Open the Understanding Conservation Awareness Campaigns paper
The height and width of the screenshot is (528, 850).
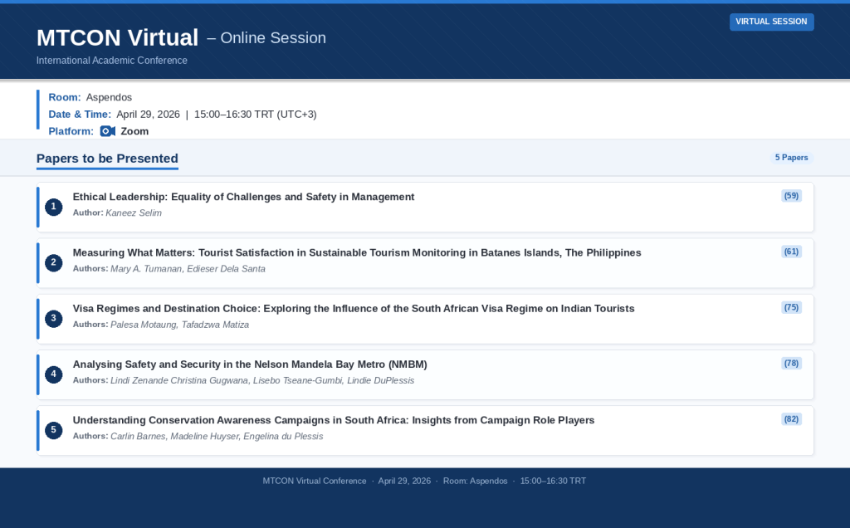pos(334,420)
